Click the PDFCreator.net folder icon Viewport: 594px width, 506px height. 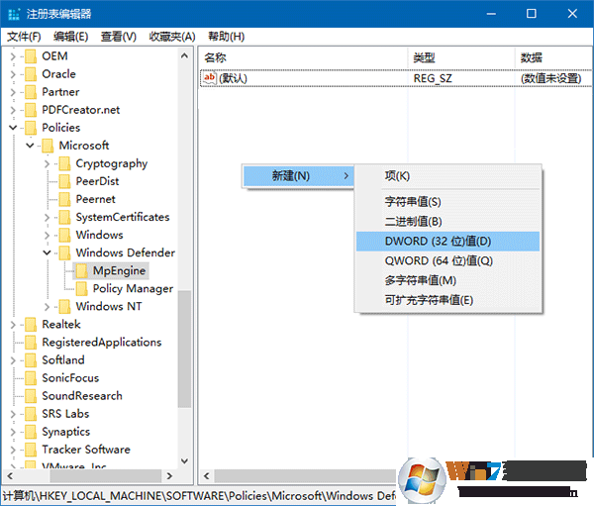tap(31, 110)
